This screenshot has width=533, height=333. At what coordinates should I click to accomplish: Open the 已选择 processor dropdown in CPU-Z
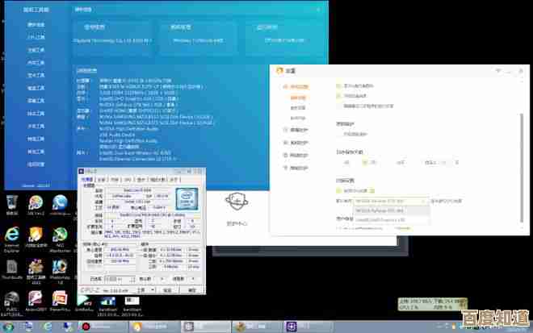click(120, 279)
